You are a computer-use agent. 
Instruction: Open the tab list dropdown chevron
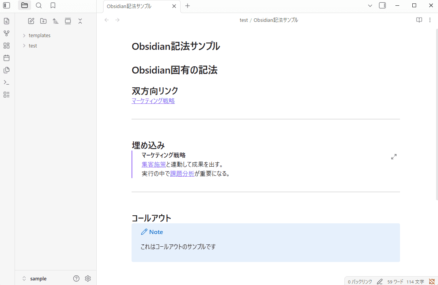pos(370,5)
